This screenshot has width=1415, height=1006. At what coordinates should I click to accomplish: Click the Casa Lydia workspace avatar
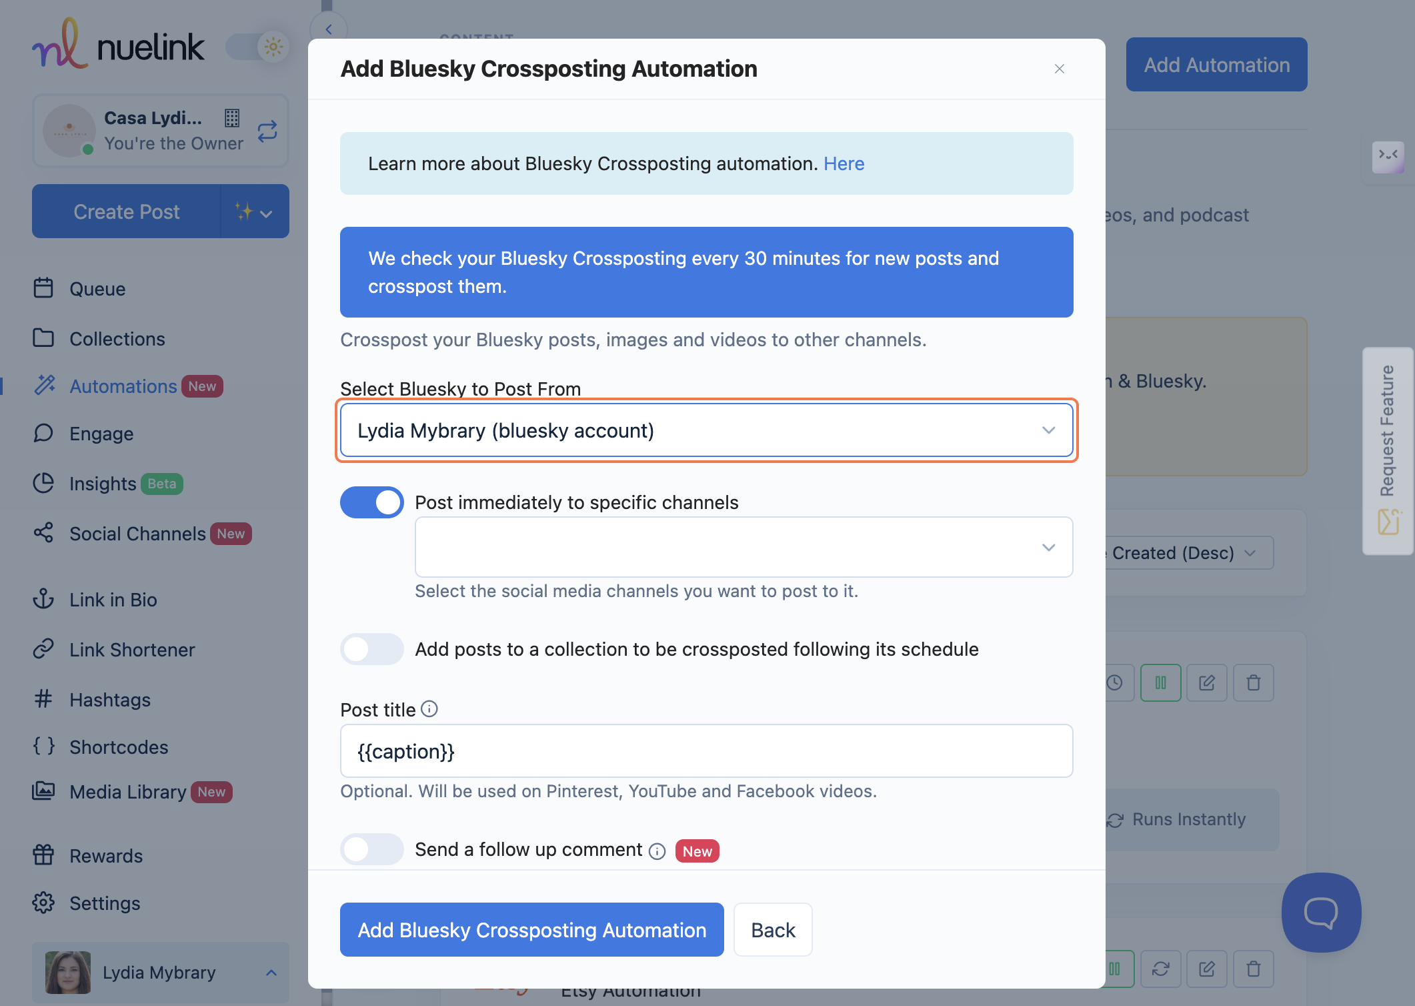click(69, 131)
